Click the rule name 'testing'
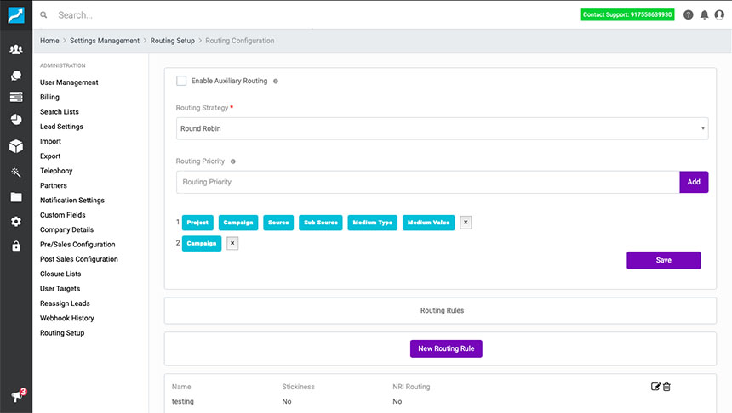 click(182, 401)
